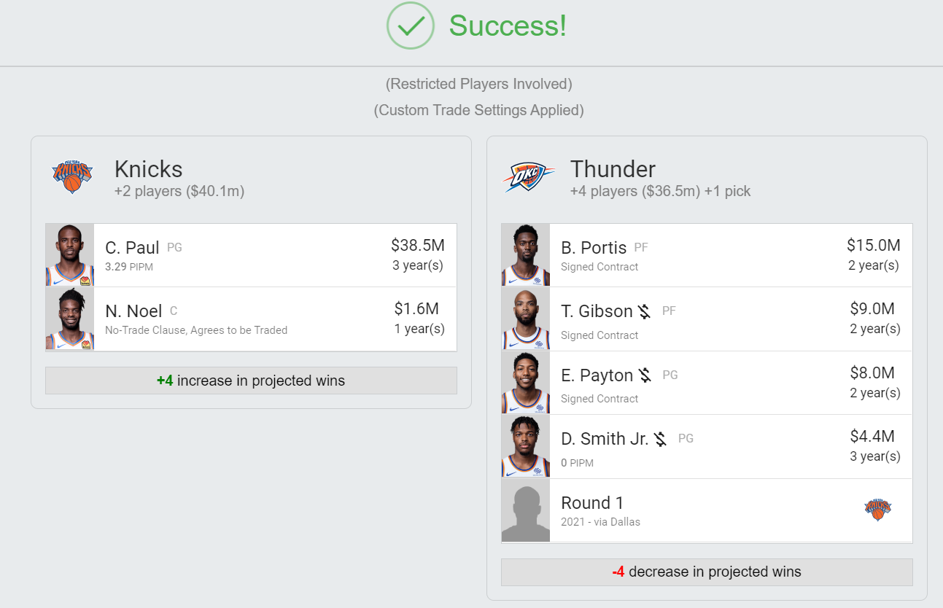
Task: Select the E. Payton player row
Action: coord(707,383)
